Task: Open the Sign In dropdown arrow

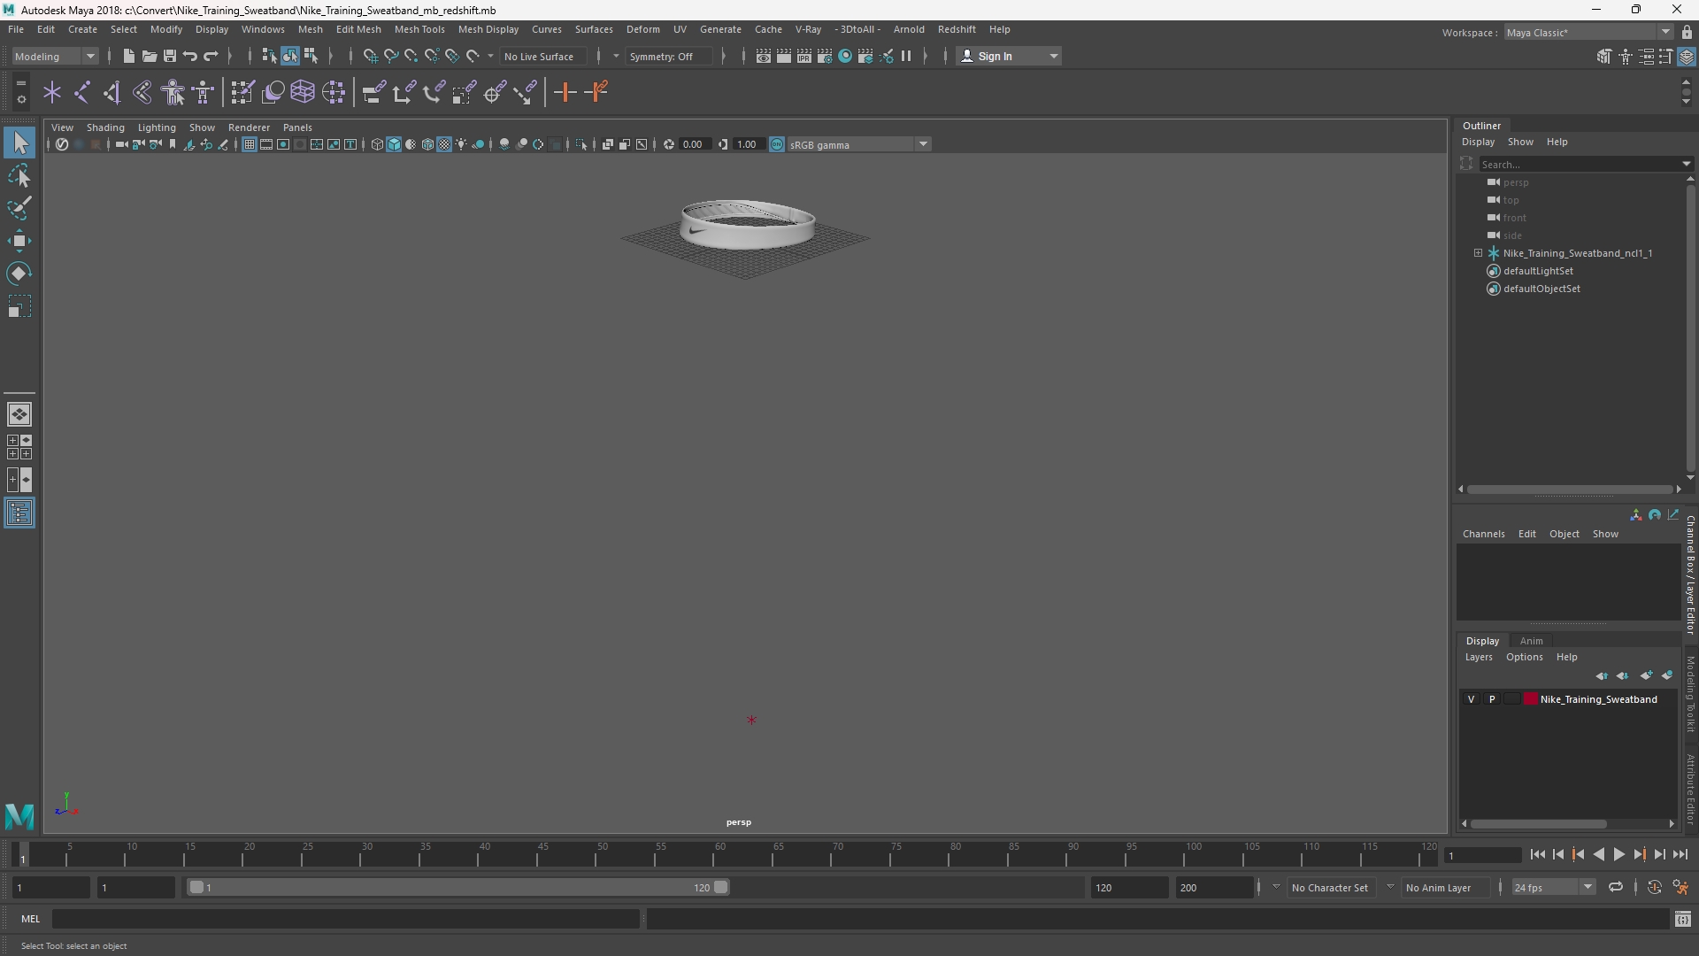Action: (1054, 56)
